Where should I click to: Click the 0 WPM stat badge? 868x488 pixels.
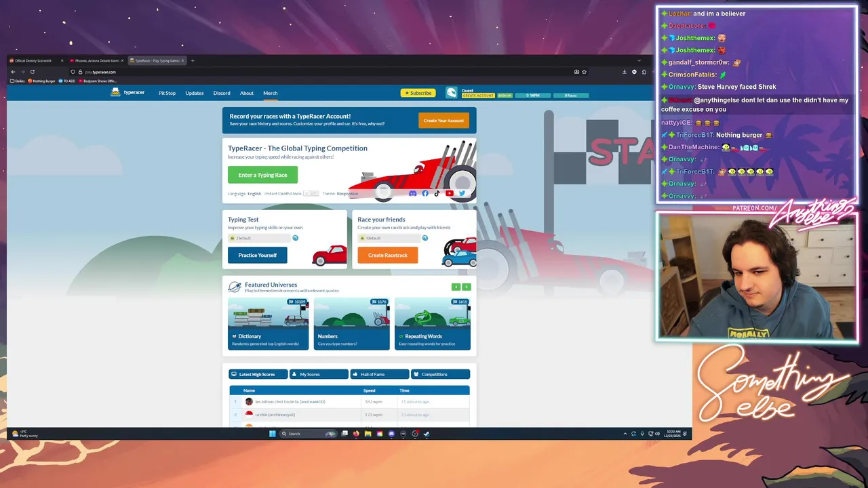click(x=534, y=96)
